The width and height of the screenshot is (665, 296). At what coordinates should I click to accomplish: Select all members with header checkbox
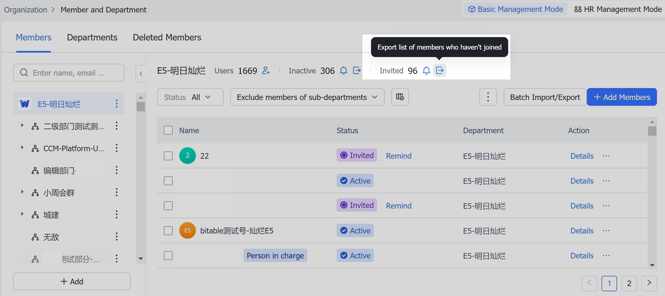[x=168, y=130]
